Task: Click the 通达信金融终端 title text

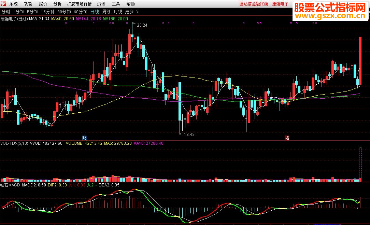Action: click(x=254, y=4)
